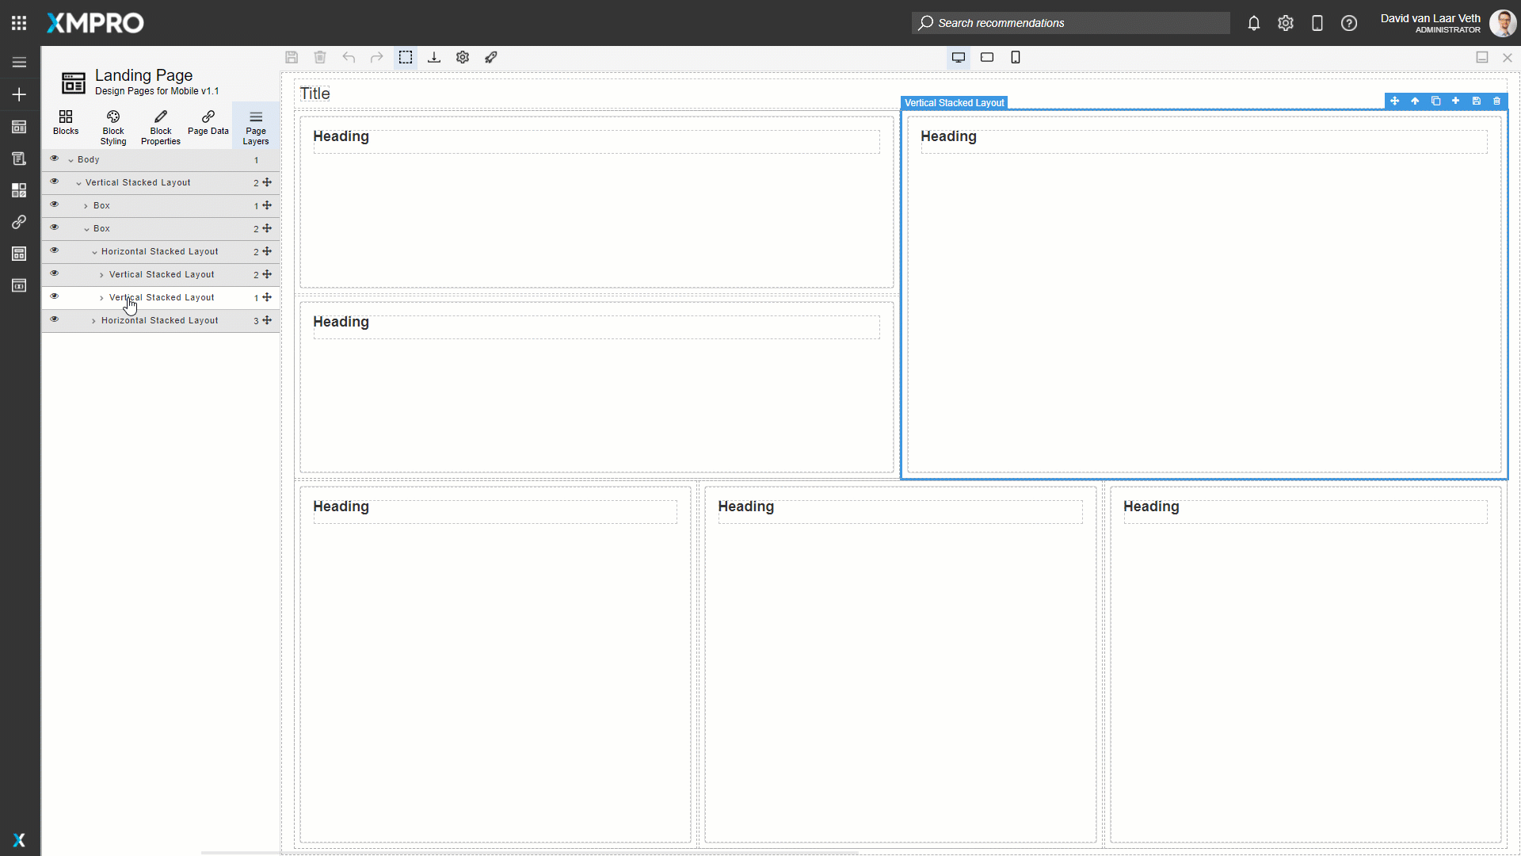The height and width of the screenshot is (856, 1521).
Task: Open the Block Styling tab
Action: pos(113,127)
